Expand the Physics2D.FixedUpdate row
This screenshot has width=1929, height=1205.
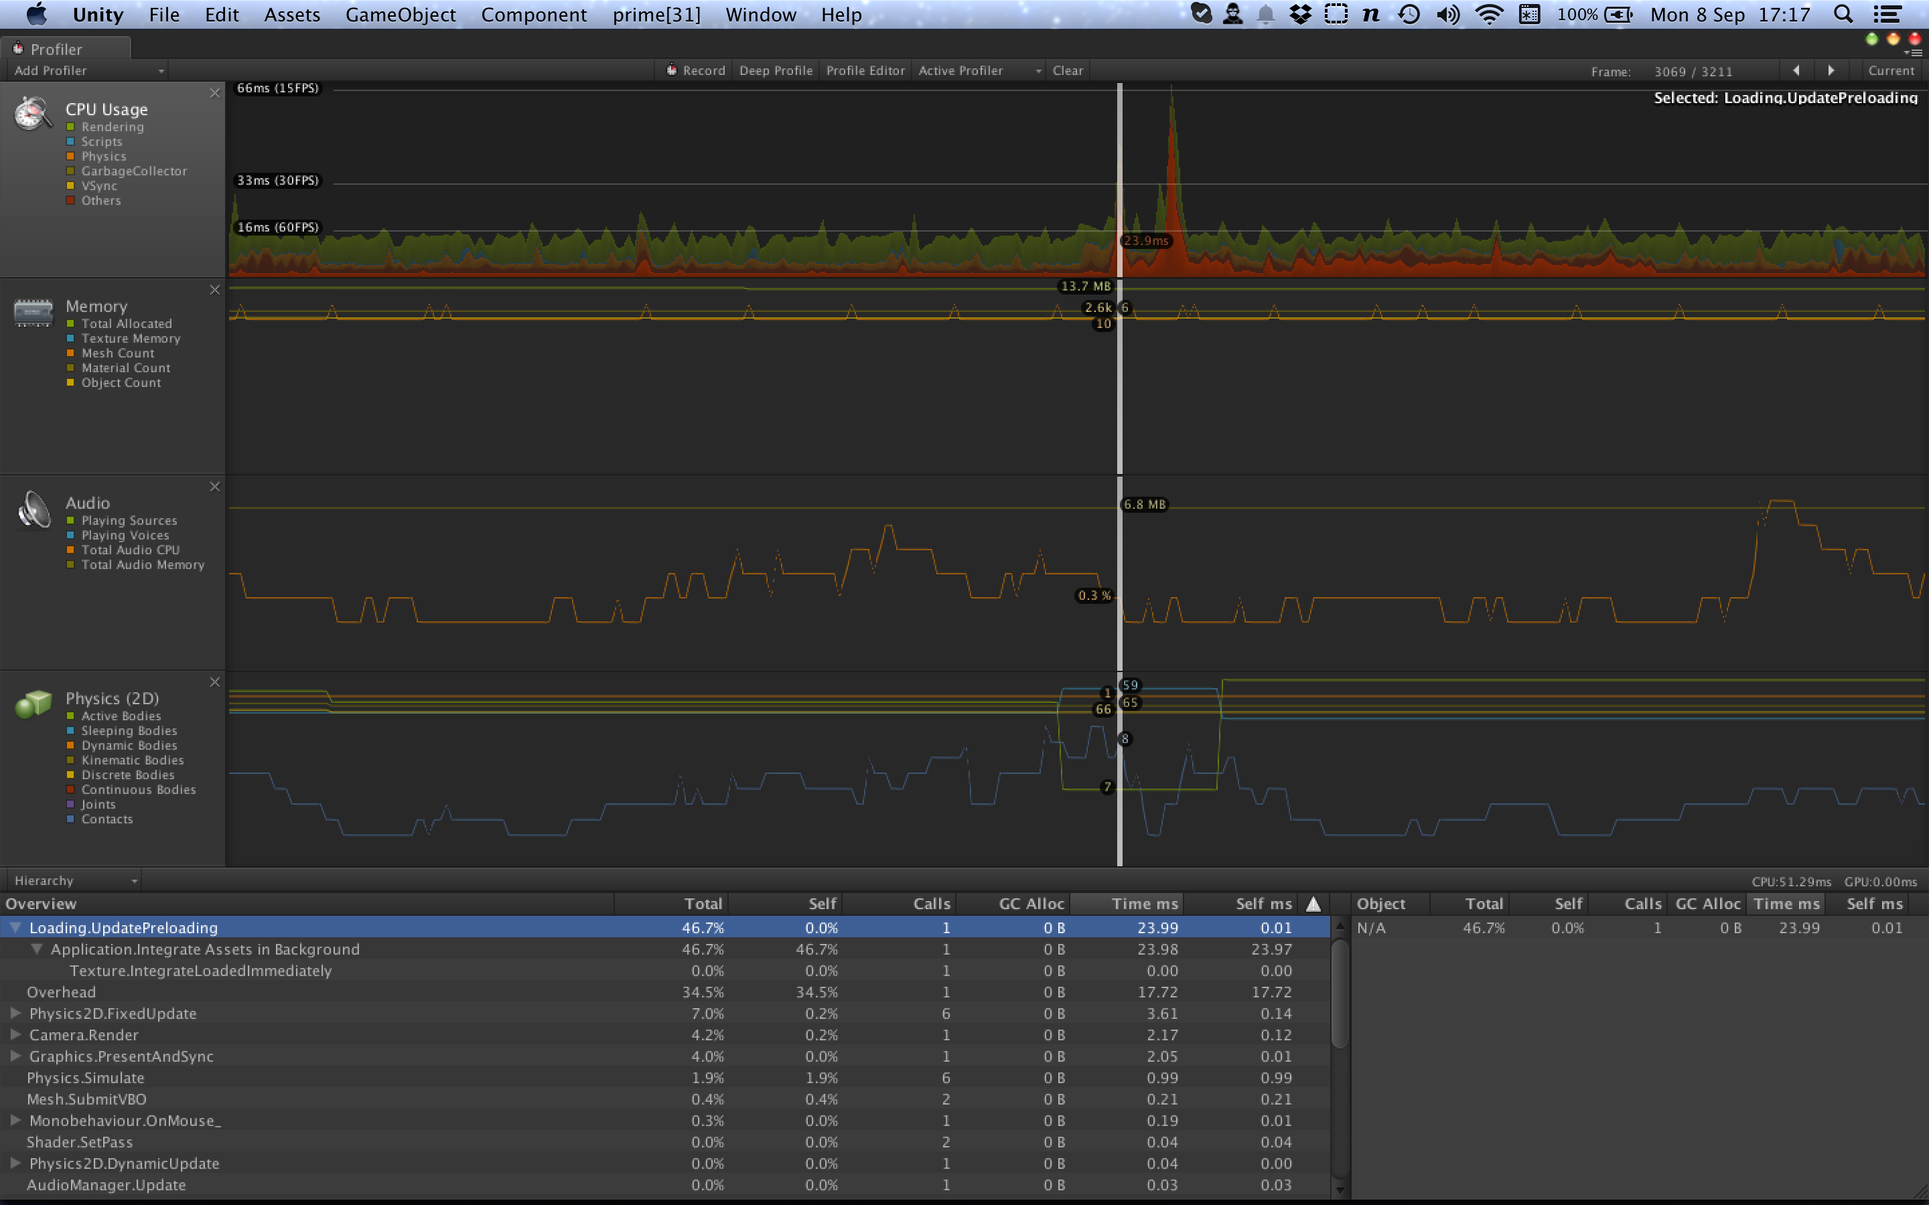tap(15, 1013)
